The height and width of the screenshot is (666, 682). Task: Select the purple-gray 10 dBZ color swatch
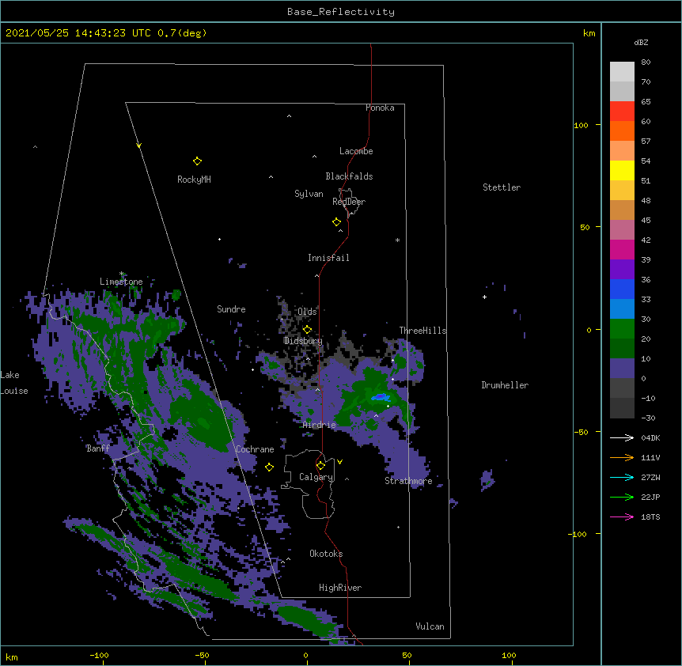point(622,369)
